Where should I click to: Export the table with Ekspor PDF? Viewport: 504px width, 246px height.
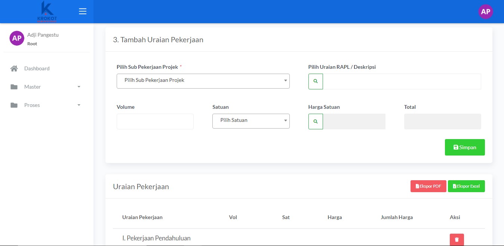428,186
